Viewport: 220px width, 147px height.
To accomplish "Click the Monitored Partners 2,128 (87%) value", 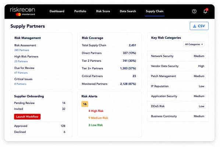I will click(128, 84).
